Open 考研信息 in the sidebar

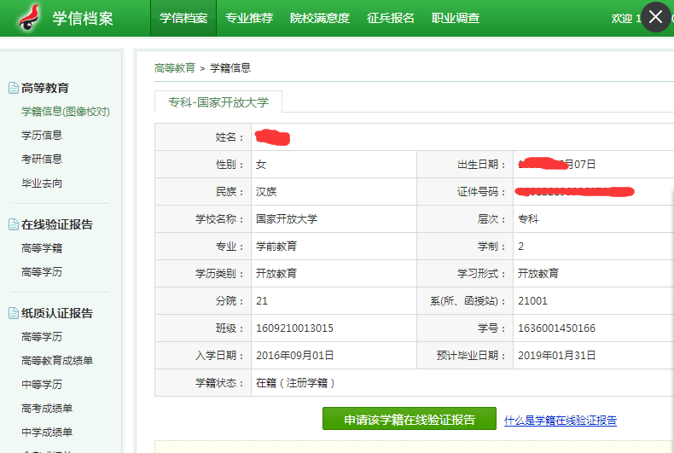(x=42, y=159)
